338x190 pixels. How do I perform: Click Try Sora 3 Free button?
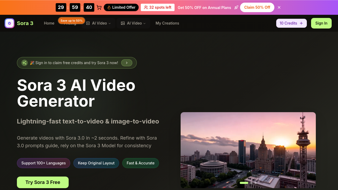pyautogui.click(x=43, y=182)
